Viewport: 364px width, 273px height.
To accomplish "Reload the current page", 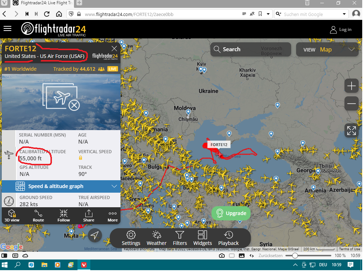I will click(x=47, y=14).
